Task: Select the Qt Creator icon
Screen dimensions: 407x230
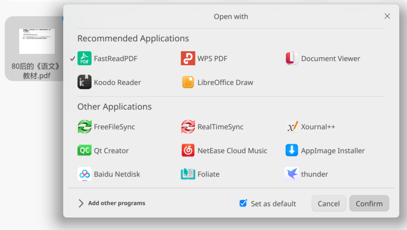Action: (84, 150)
